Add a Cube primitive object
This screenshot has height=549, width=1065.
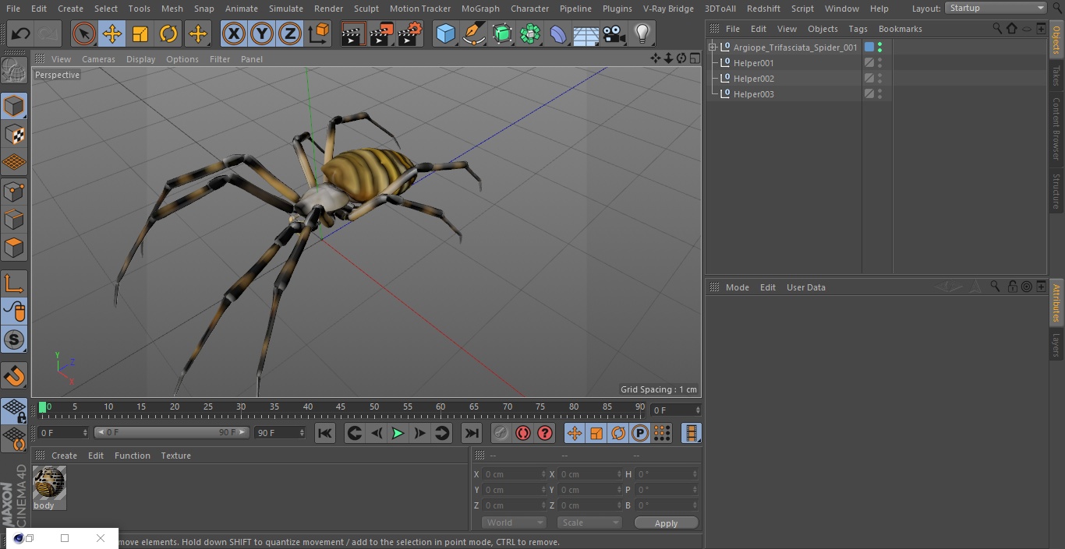click(x=445, y=33)
